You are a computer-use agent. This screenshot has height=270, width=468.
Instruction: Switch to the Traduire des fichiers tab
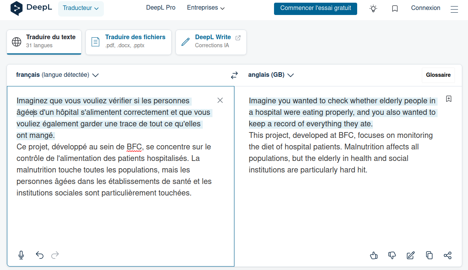point(128,42)
